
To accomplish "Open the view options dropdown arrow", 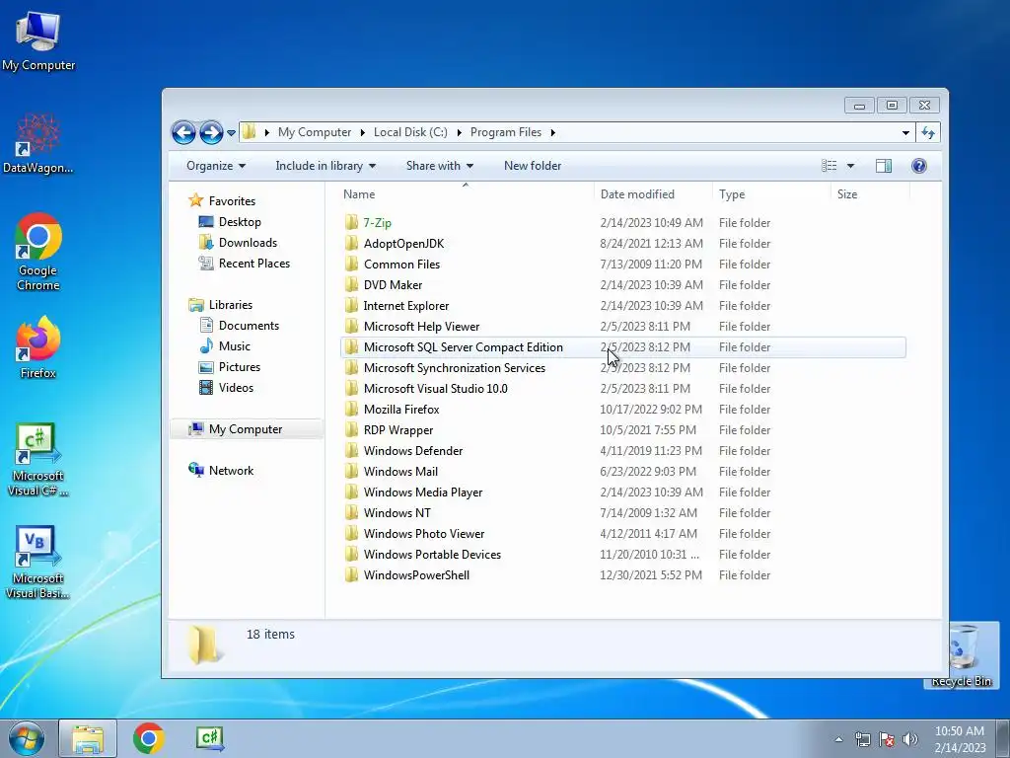I will point(850,166).
